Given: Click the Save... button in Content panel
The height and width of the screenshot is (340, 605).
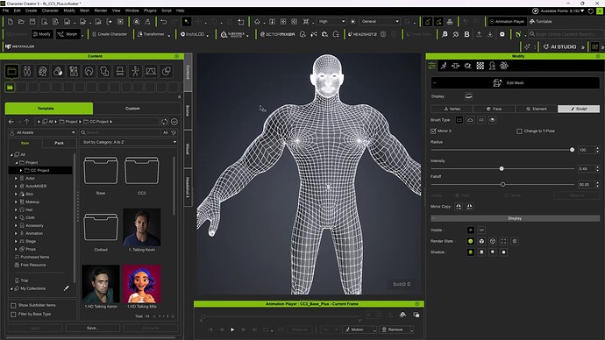Looking at the screenshot, I should click(93, 328).
